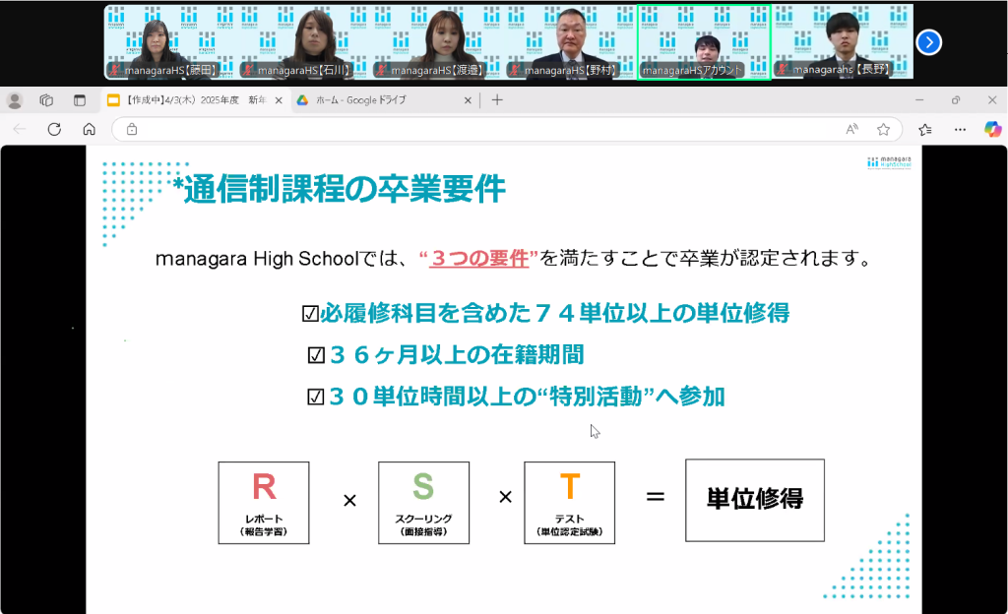Click the muted mic icon on 石川 tile
This screenshot has width=1008, height=614.
(248, 69)
